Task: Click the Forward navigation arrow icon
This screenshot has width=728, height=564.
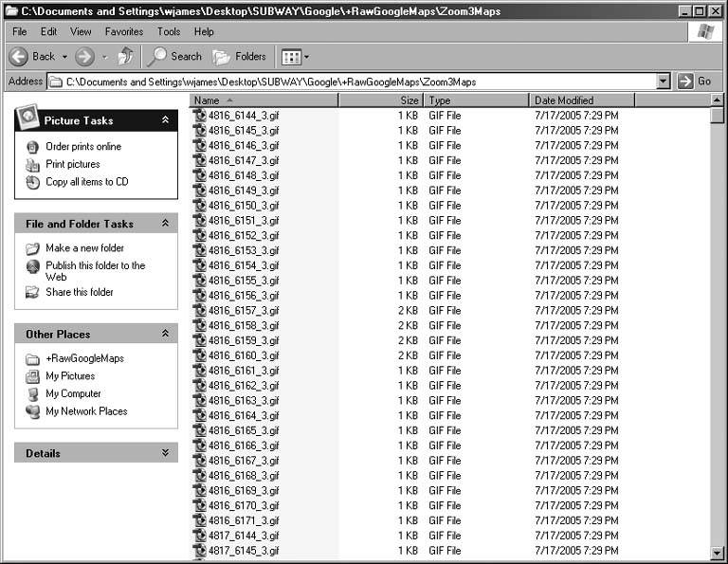Action: [84, 57]
